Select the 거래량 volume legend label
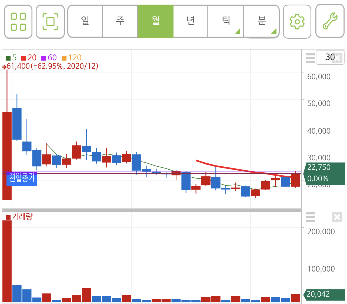 coord(19,217)
